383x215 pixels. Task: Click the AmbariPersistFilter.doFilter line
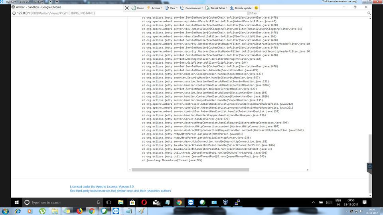coord(209,21)
